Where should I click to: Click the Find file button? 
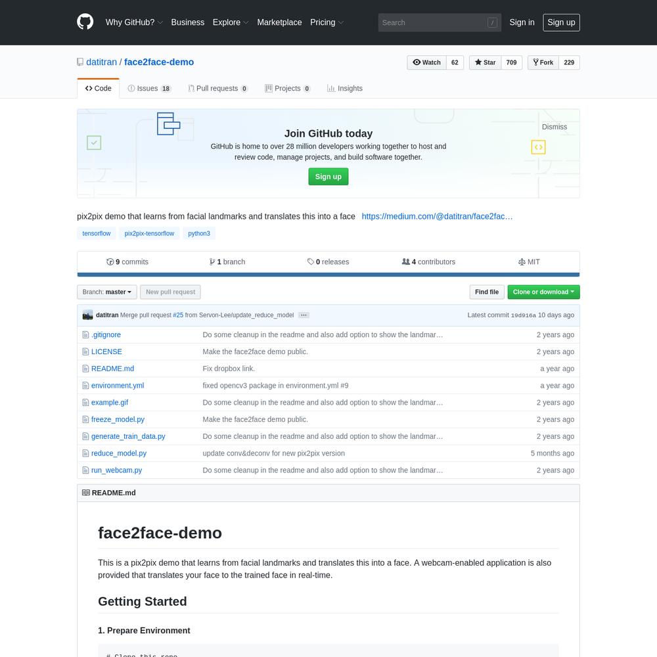coord(487,292)
